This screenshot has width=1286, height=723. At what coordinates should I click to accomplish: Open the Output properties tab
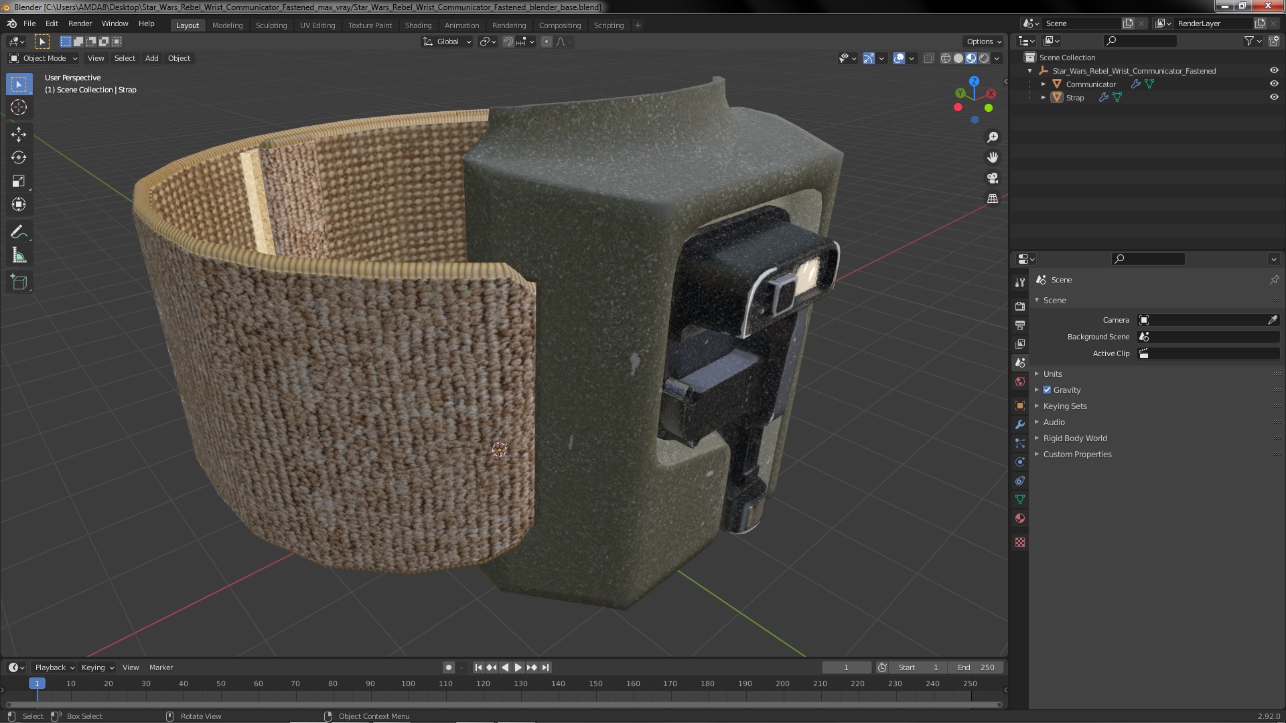tap(1020, 325)
